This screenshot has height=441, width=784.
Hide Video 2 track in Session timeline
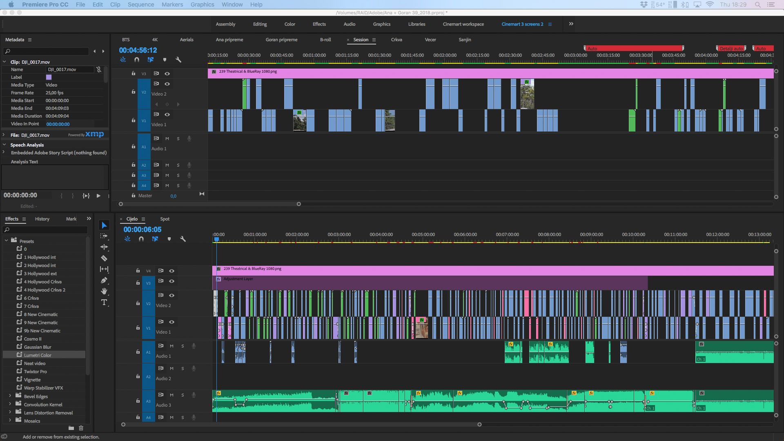(167, 84)
